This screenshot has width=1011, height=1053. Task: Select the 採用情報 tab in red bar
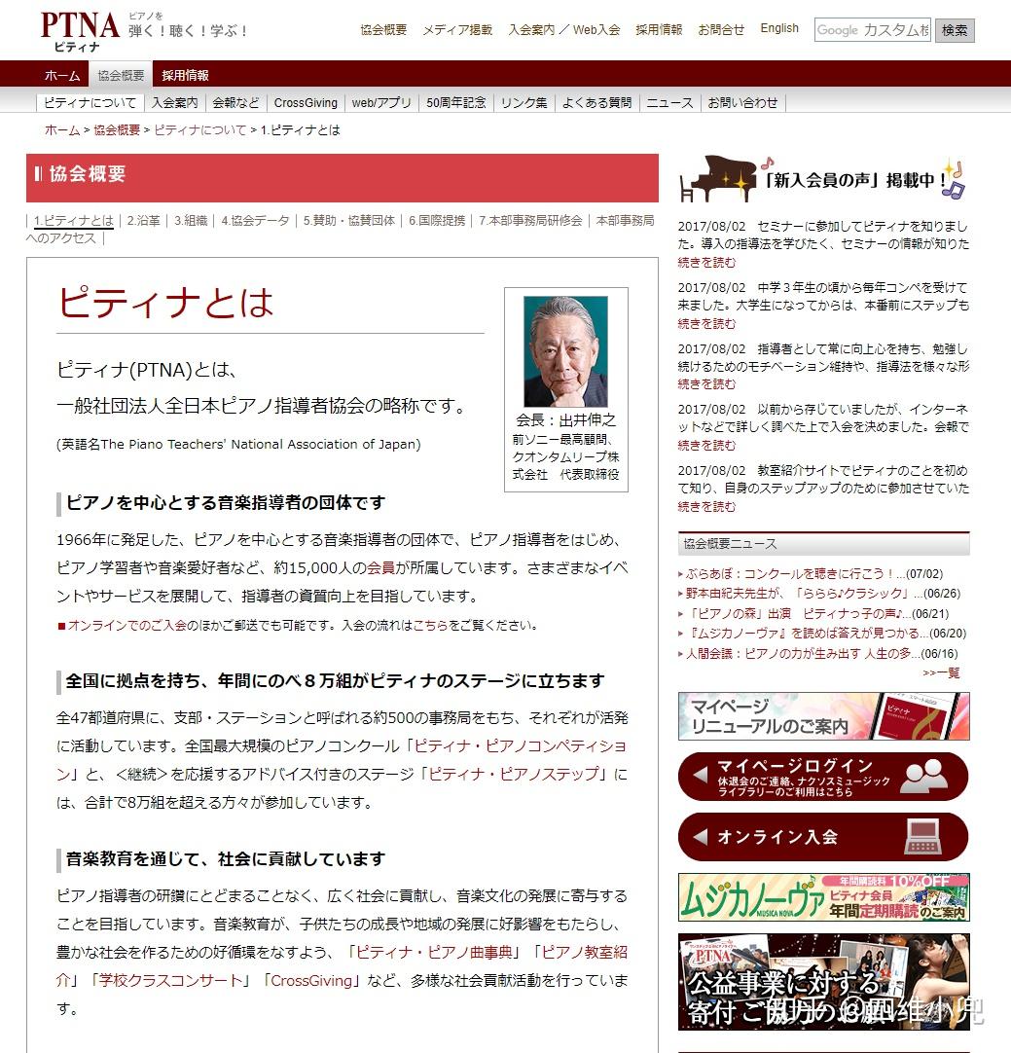click(x=185, y=75)
